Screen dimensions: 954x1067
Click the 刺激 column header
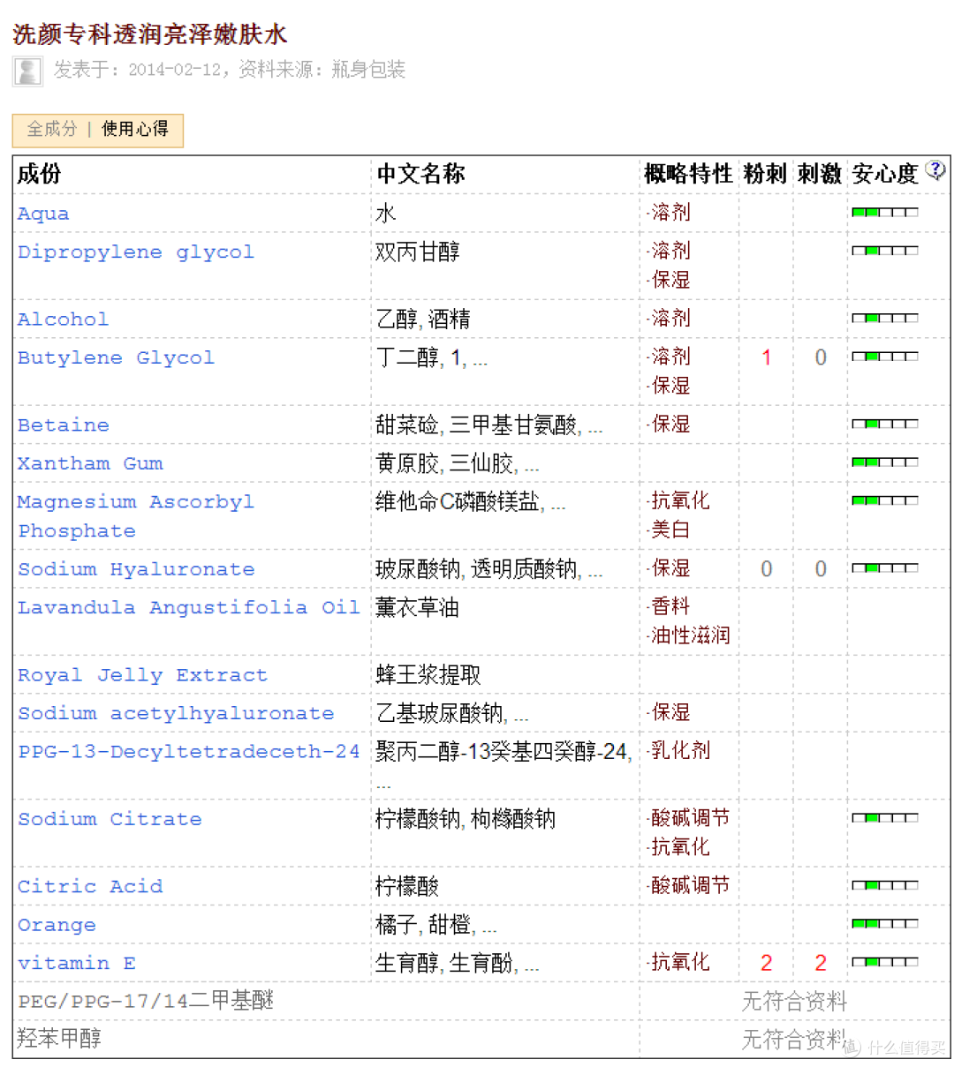819,174
